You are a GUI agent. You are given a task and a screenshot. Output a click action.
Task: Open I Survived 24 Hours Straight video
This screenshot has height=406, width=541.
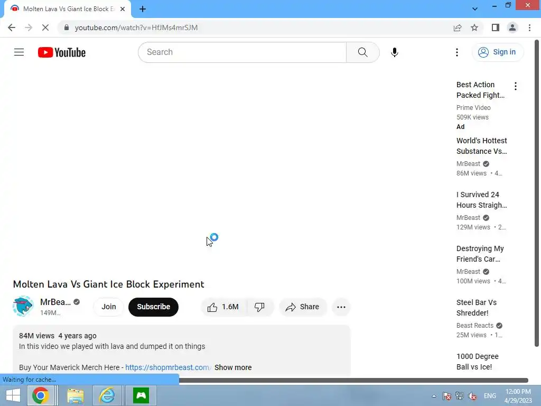pos(482,199)
